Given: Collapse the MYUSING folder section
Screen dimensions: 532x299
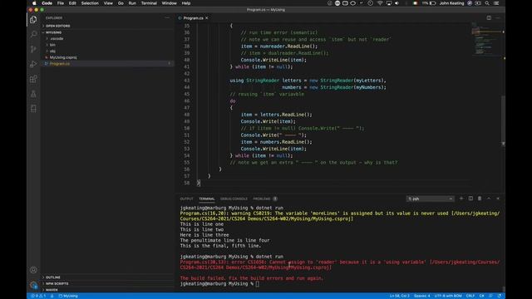Looking at the screenshot, I should [x=53, y=32].
